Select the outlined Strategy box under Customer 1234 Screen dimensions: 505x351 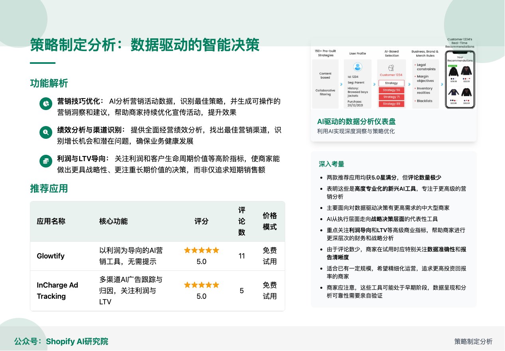click(391, 83)
